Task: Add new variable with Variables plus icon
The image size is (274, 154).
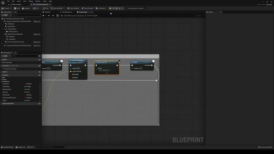Action: (x=39, y=75)
